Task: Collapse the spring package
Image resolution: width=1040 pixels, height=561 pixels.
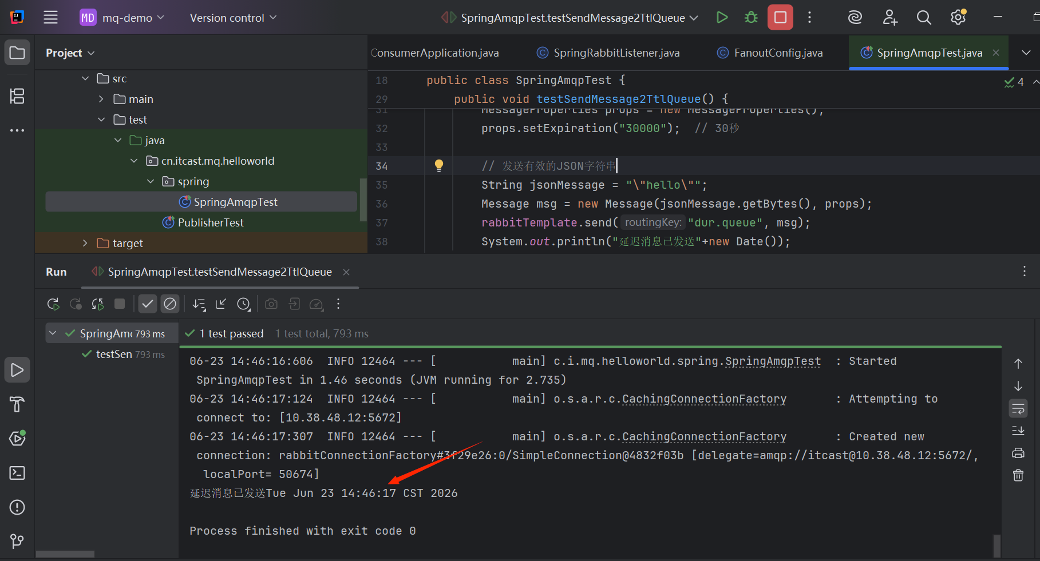Action: 151,181
